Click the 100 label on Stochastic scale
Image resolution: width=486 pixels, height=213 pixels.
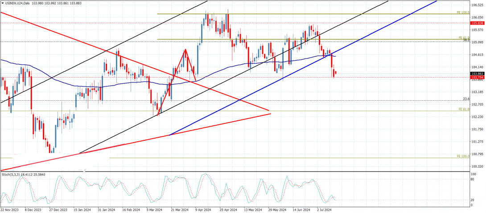coord(474,175)
